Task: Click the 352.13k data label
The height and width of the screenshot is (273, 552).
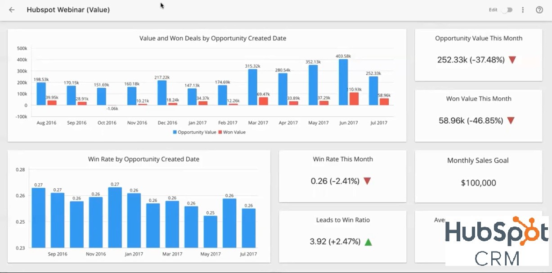Action: [x=313, y=62]
